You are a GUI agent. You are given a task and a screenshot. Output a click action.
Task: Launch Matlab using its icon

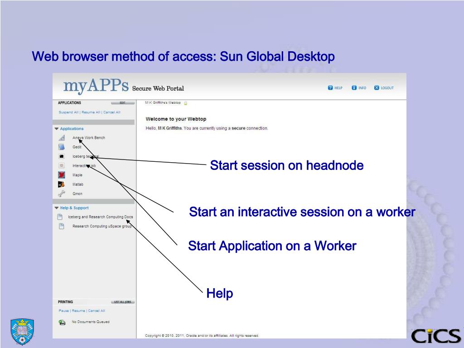point(62,184)
